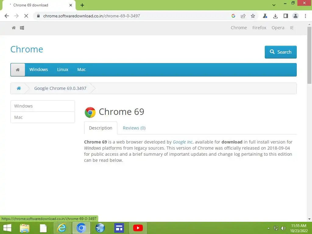This screenshot has width=312, height=234.
Task: Open the Chrome Labs flask icon
Action: pos(265,16)
